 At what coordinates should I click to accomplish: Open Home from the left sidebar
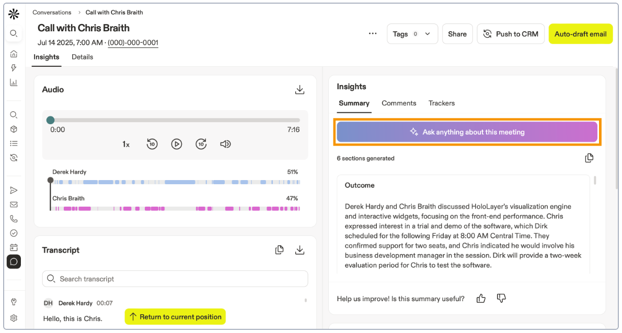pyautogui.click(x=14, y=53)
